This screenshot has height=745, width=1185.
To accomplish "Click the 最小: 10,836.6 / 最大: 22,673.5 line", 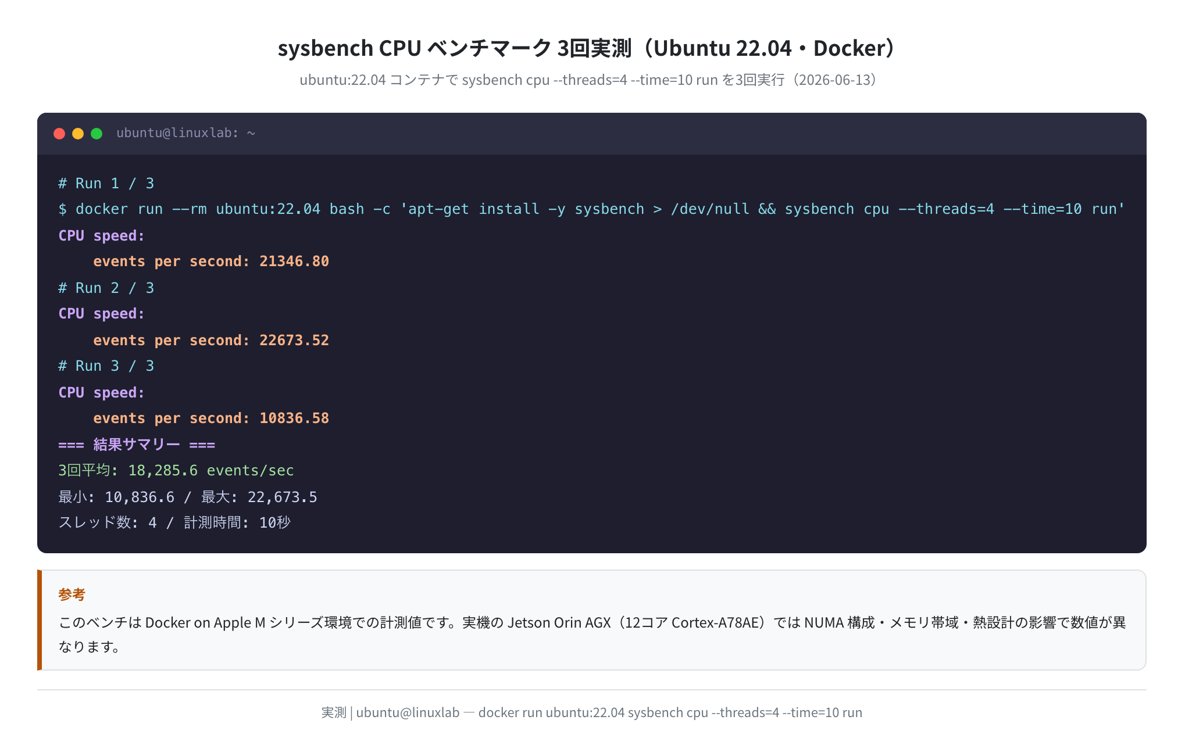I will coord(188,497).
